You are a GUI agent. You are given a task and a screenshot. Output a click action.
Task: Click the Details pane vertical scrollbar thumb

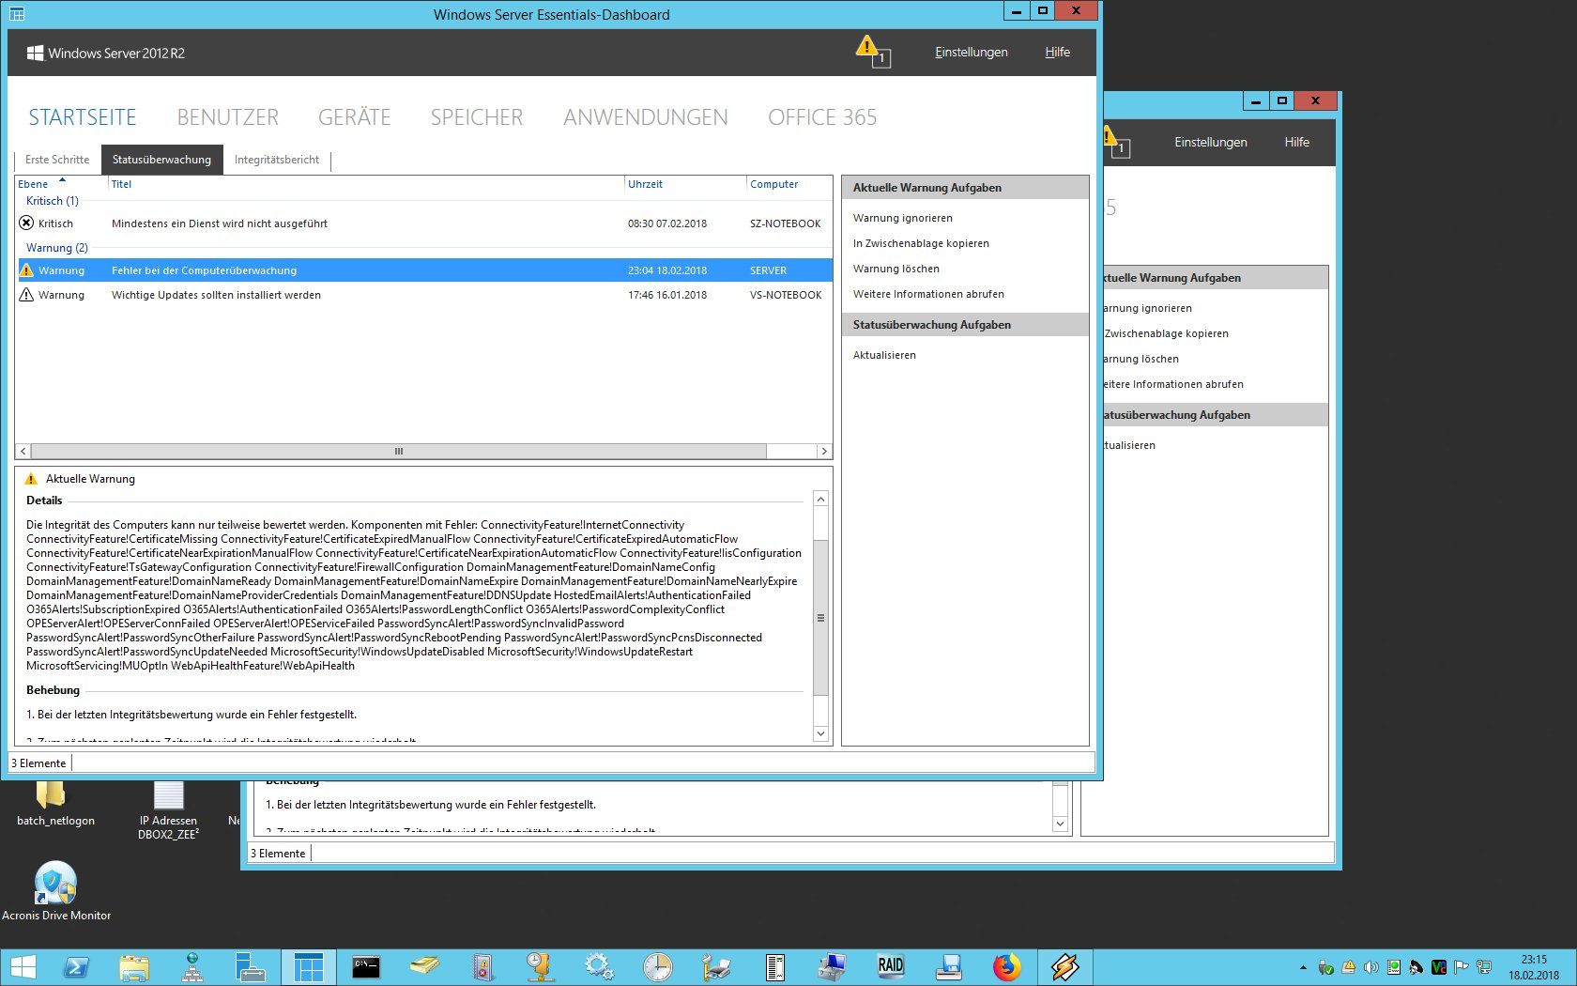click(820, 618)
